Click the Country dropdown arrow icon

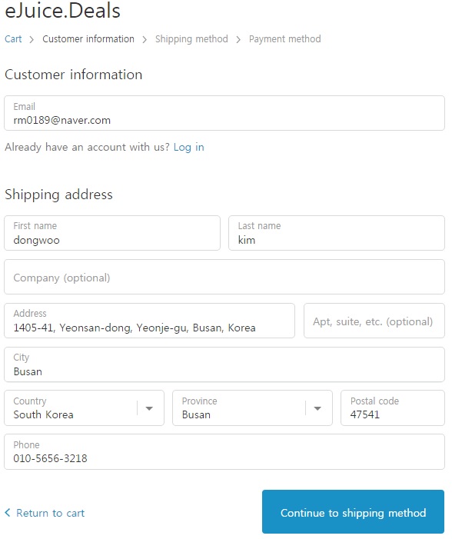point(149,408)
